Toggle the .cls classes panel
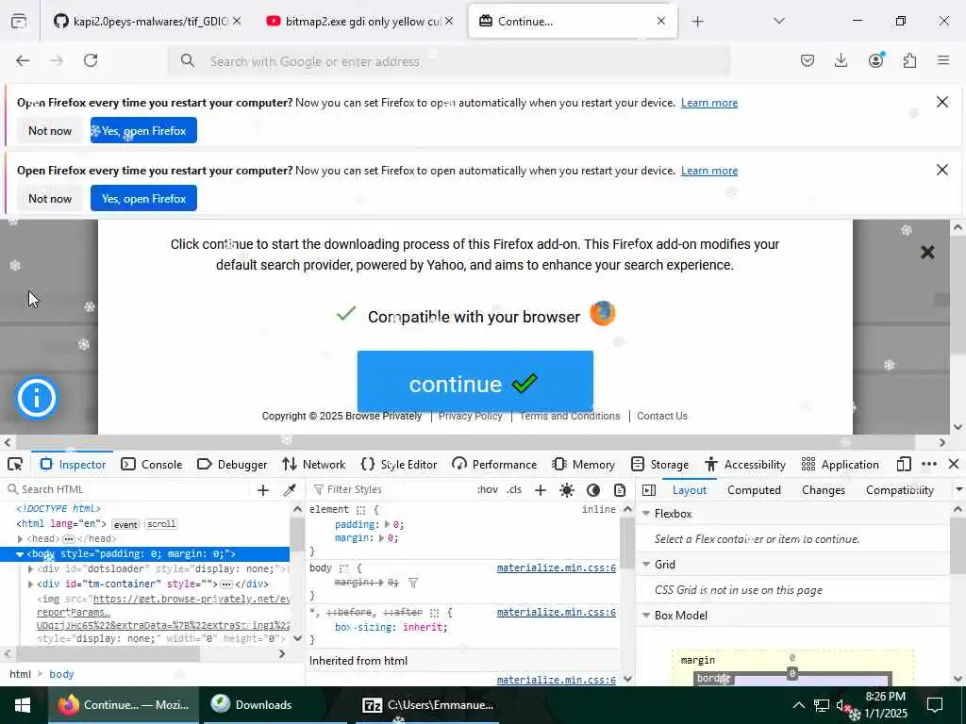 514,490
